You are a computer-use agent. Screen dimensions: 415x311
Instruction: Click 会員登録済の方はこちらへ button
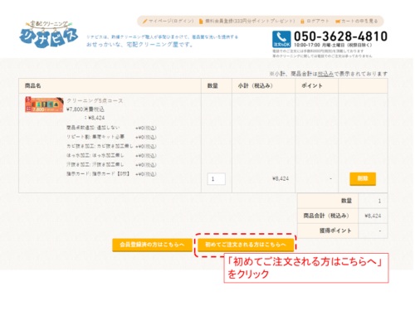tap(152, 245)
